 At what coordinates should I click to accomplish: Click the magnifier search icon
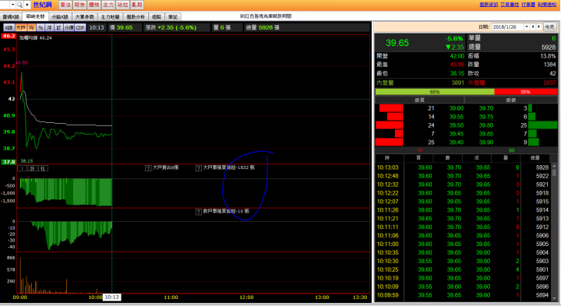[19, 5]
